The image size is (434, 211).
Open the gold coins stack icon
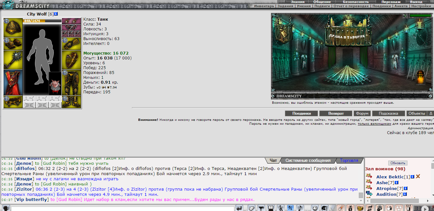click(x=360, y=208)
